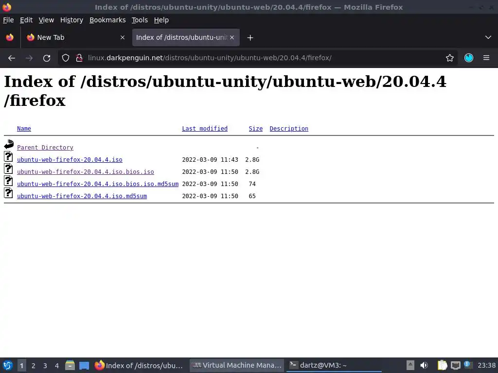
Task: Sort listing by Name
Action: pos(24,128)
